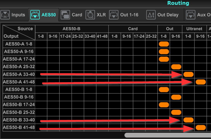Screen dimensions: 211x139
Task: Set AES50-B 9-16 source to Card 25-32
Action: point(151,97)
